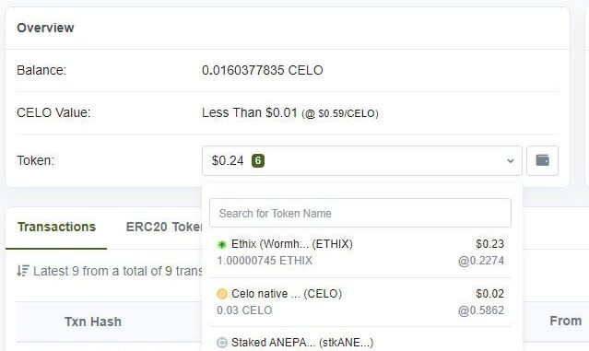Viewport: 589px width, 351px height.
Task: Click the 1.00000745 ETHIX balance text
Action: [265, 261]
